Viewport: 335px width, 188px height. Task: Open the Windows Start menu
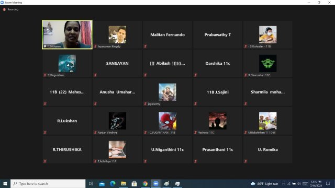[x=5, y=183]
